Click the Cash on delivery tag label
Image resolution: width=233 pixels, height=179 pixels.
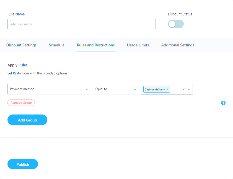(155, 89)
